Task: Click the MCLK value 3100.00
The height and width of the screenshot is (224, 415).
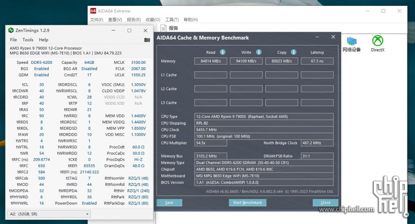Action: (139, 63)
